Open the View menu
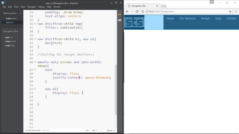The height and width of the screenshot is (134, 239). pyautogui.click(x=23, y=7)
